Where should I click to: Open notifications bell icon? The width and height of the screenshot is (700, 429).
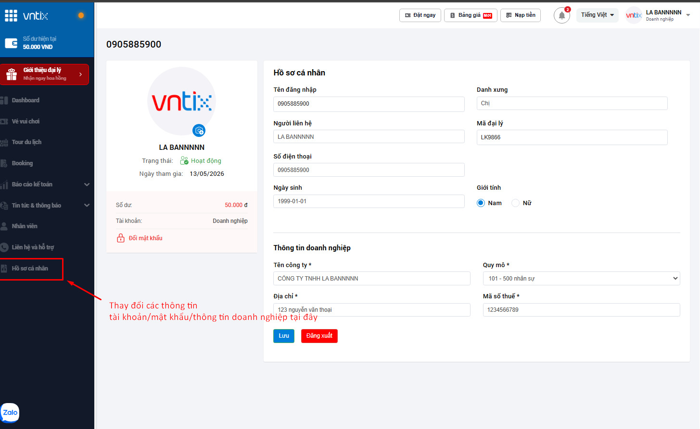point(562,15)
